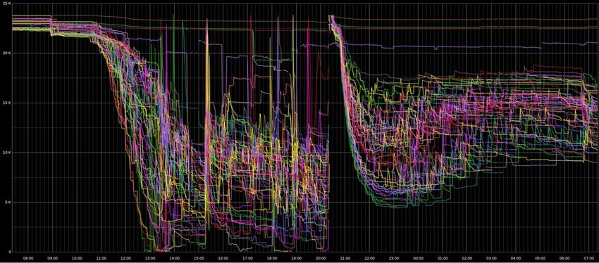This screenshot has width=599, height=263.
Task: Select the 07:00 time label
Action: coord(589,258)
